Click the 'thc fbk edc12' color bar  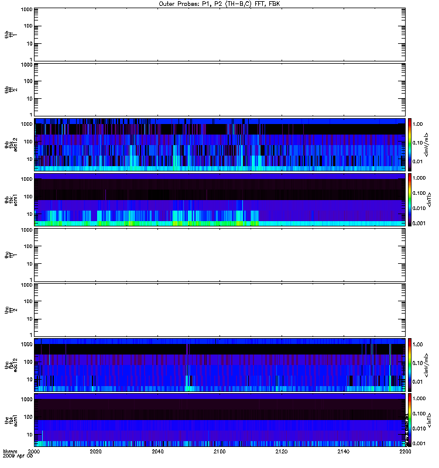[x=410, y=364]
